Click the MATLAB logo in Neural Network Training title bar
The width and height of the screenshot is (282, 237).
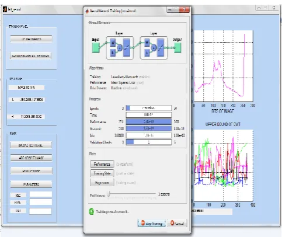click(87, 11)
